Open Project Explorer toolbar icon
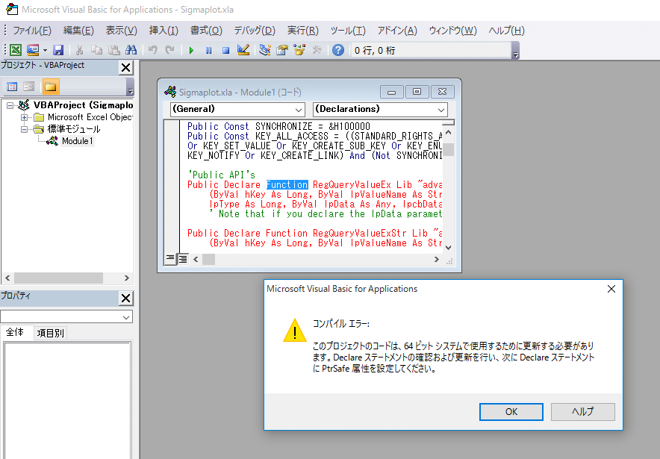 [265, 51]
